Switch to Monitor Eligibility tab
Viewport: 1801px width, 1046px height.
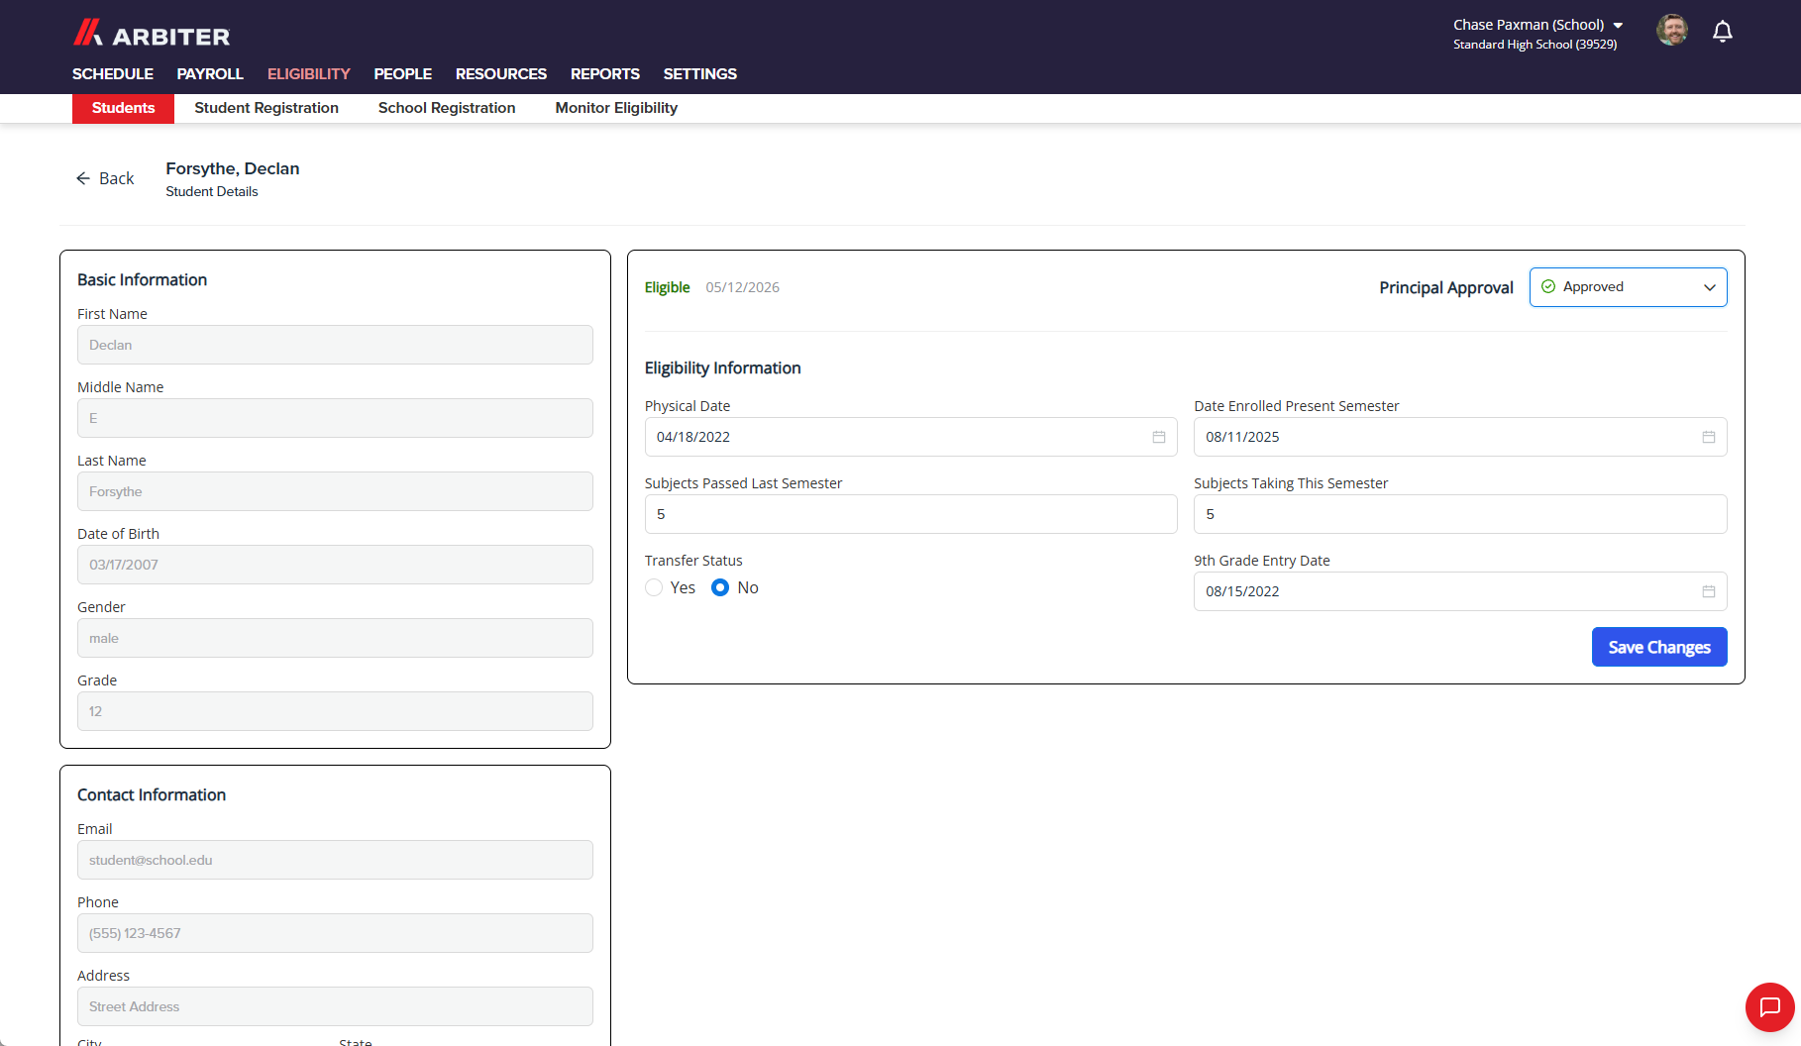coord(616,108)
